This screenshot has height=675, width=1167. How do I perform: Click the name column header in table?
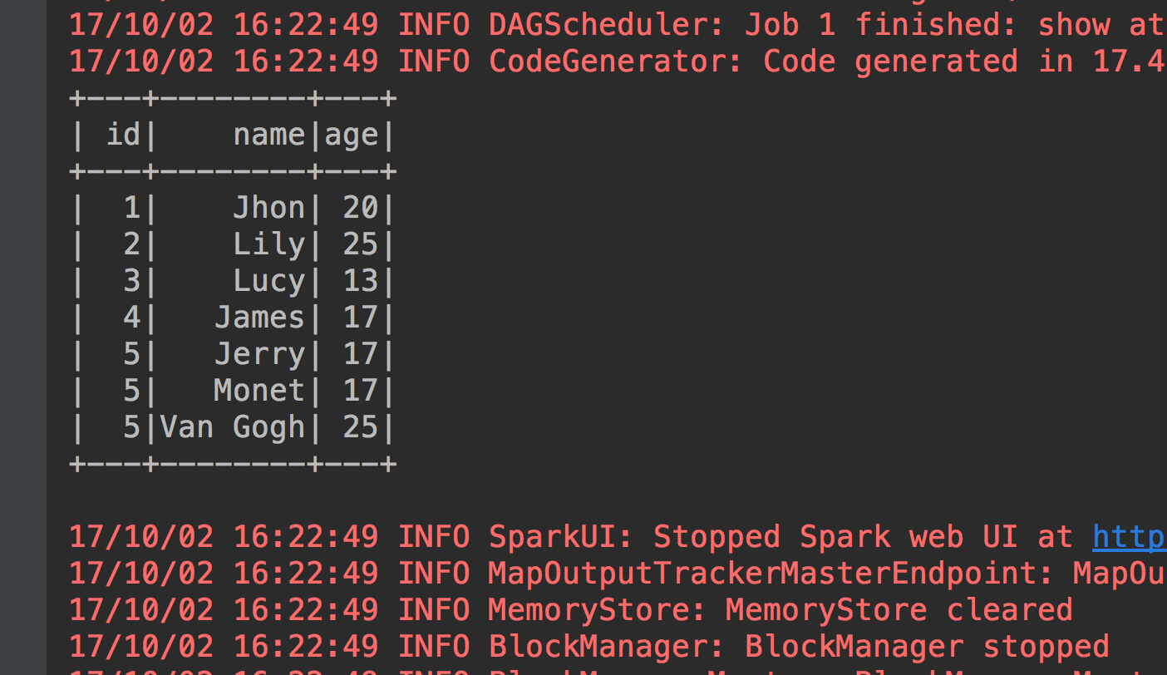coord(269,135)
